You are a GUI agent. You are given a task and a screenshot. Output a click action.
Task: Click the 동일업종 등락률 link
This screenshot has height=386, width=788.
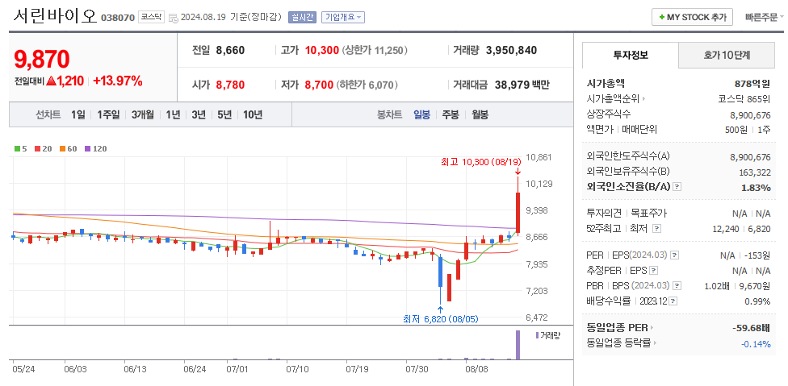tap(619, 343)
